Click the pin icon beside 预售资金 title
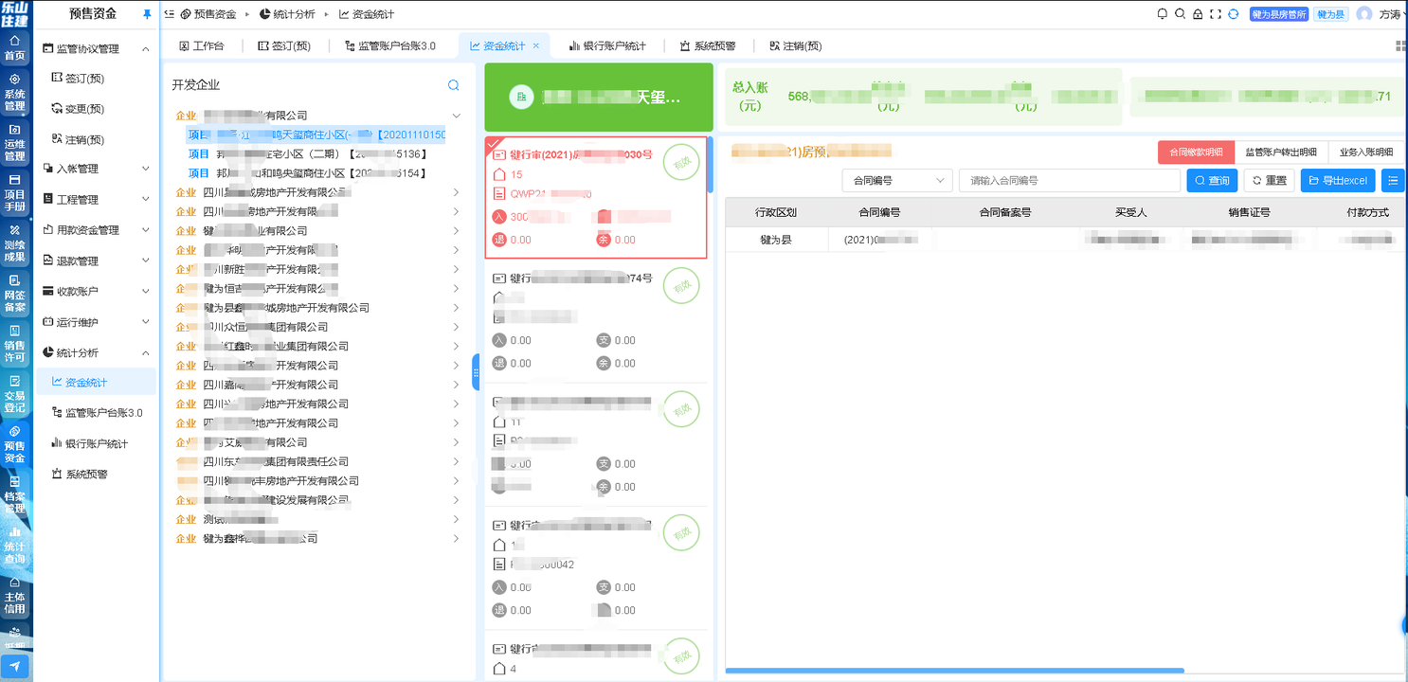 [x=146, y=14]
